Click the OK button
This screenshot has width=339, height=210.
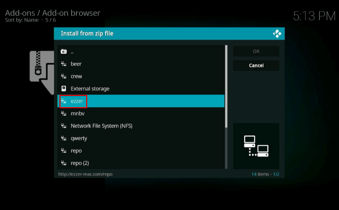coord(256,51)
